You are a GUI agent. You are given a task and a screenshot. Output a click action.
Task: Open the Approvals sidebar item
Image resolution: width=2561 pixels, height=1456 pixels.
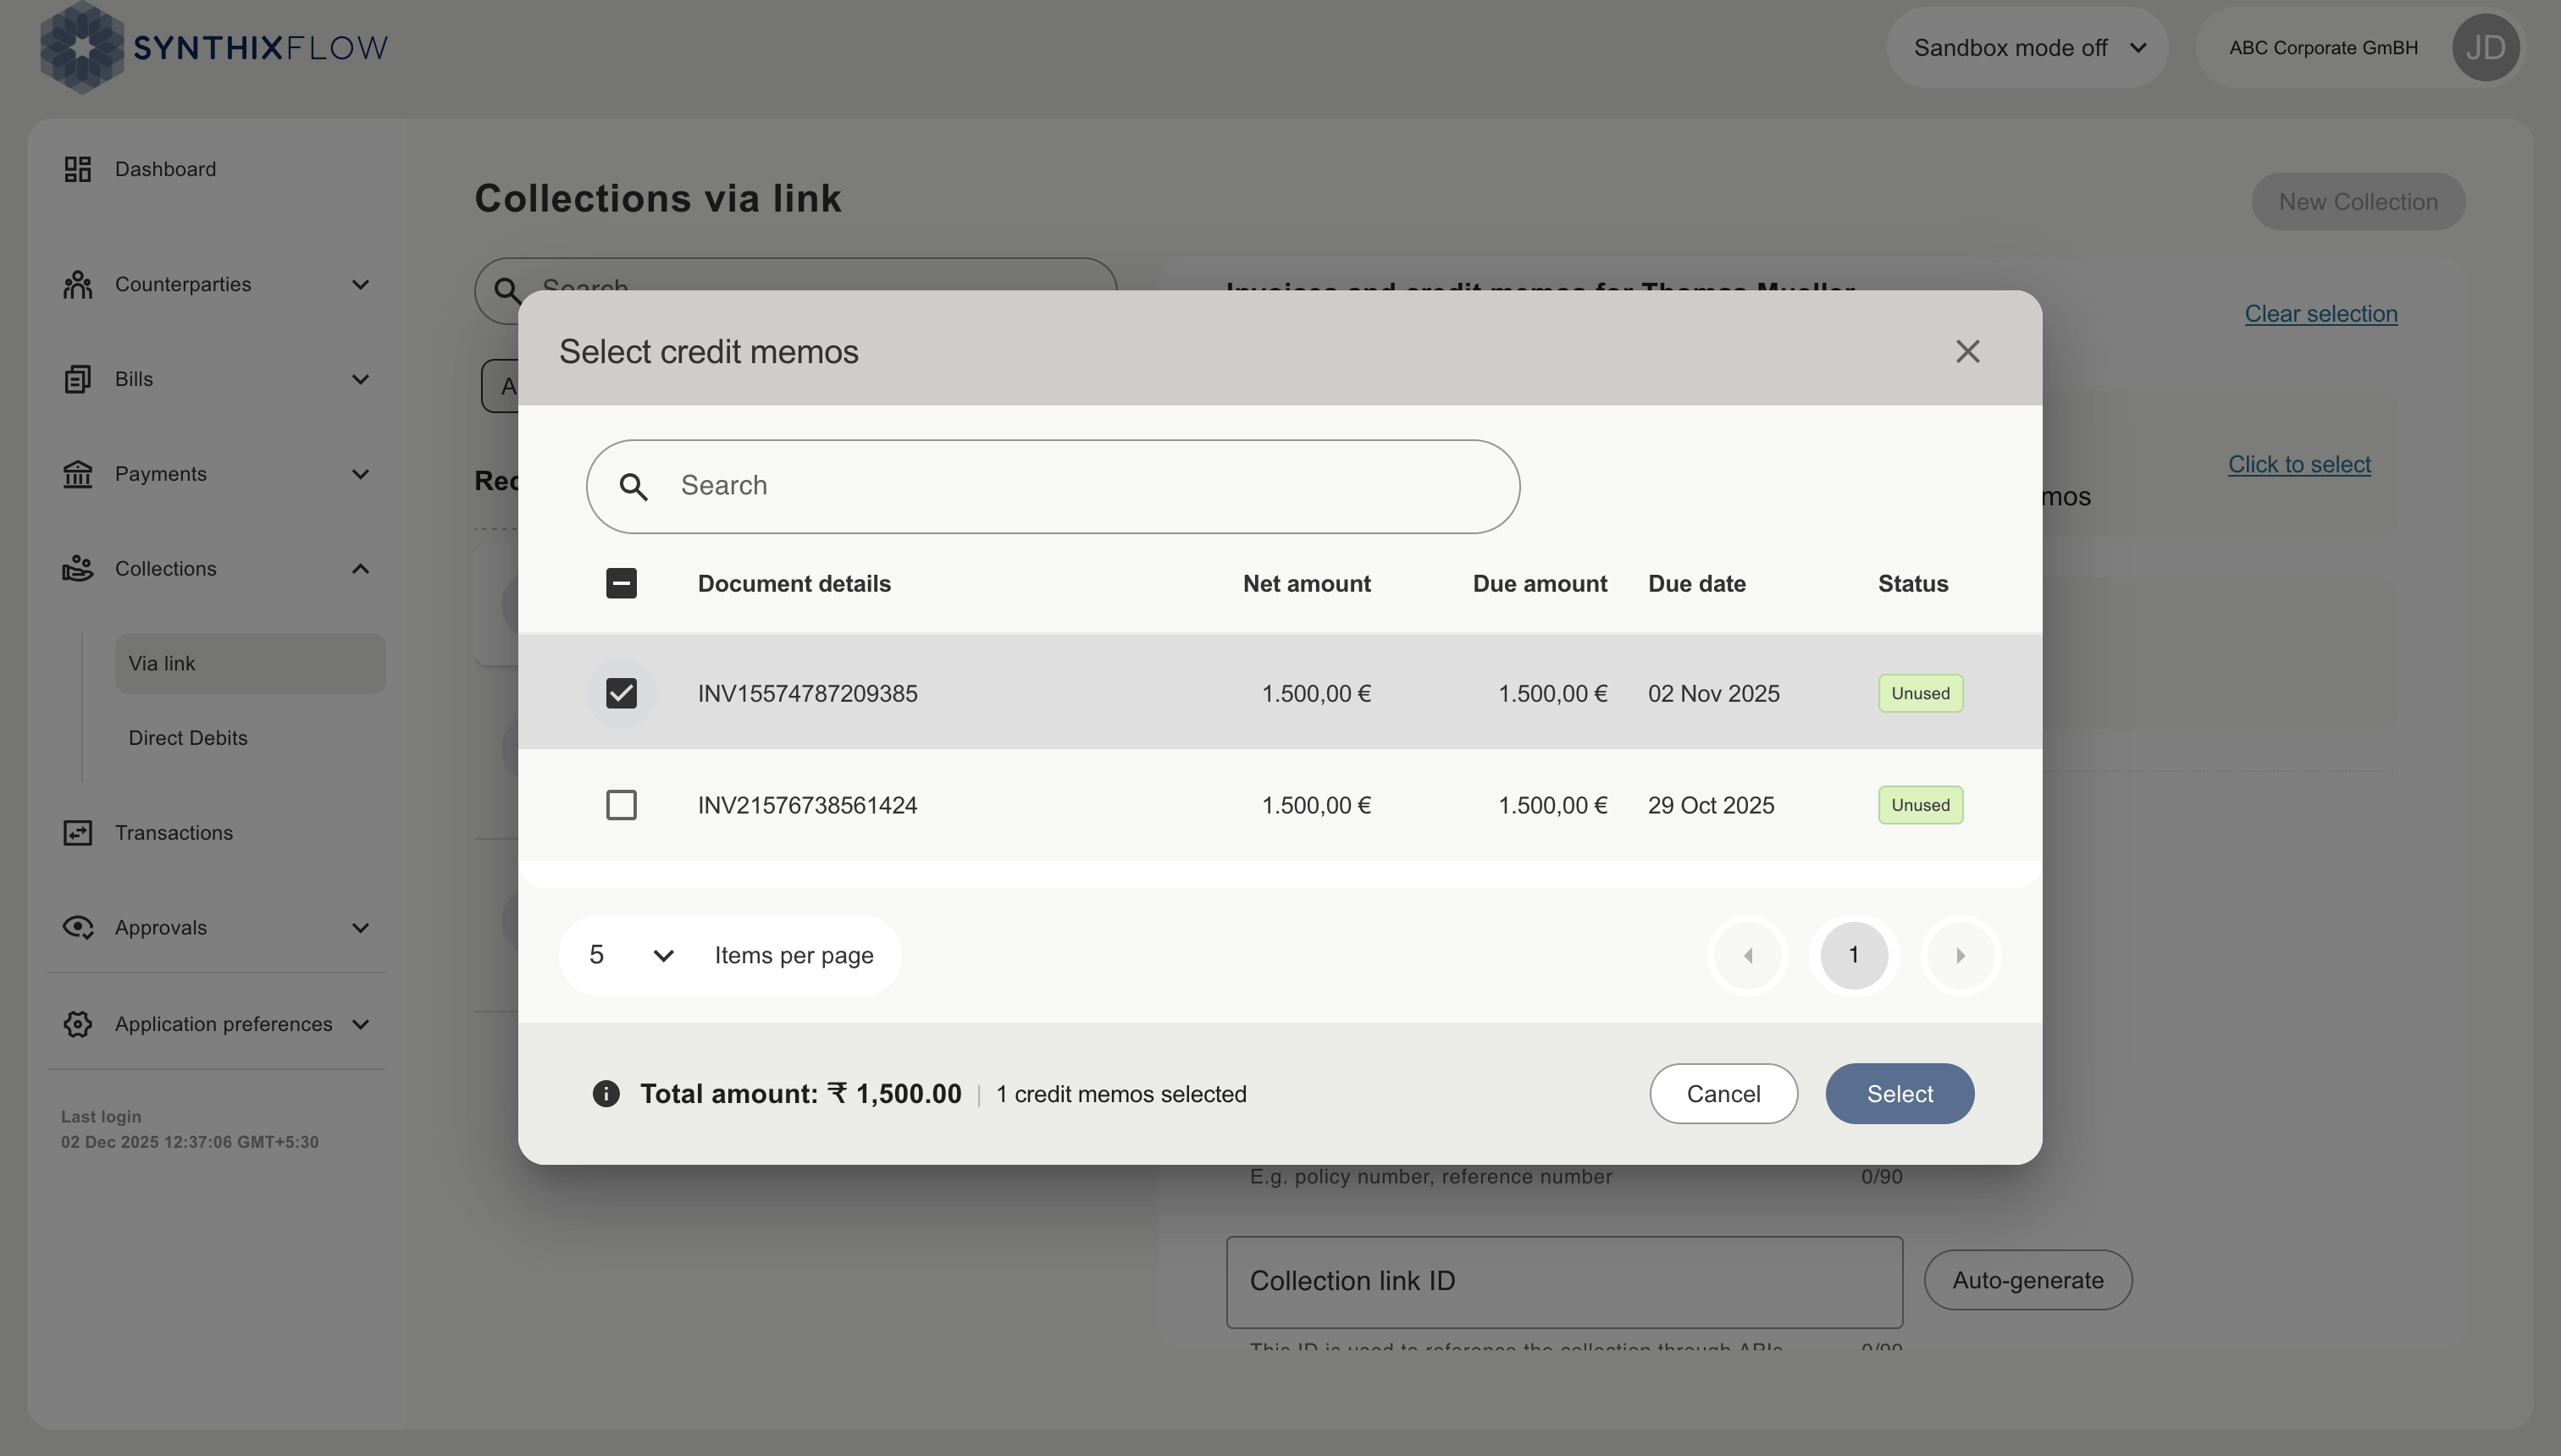coord(161,927)
